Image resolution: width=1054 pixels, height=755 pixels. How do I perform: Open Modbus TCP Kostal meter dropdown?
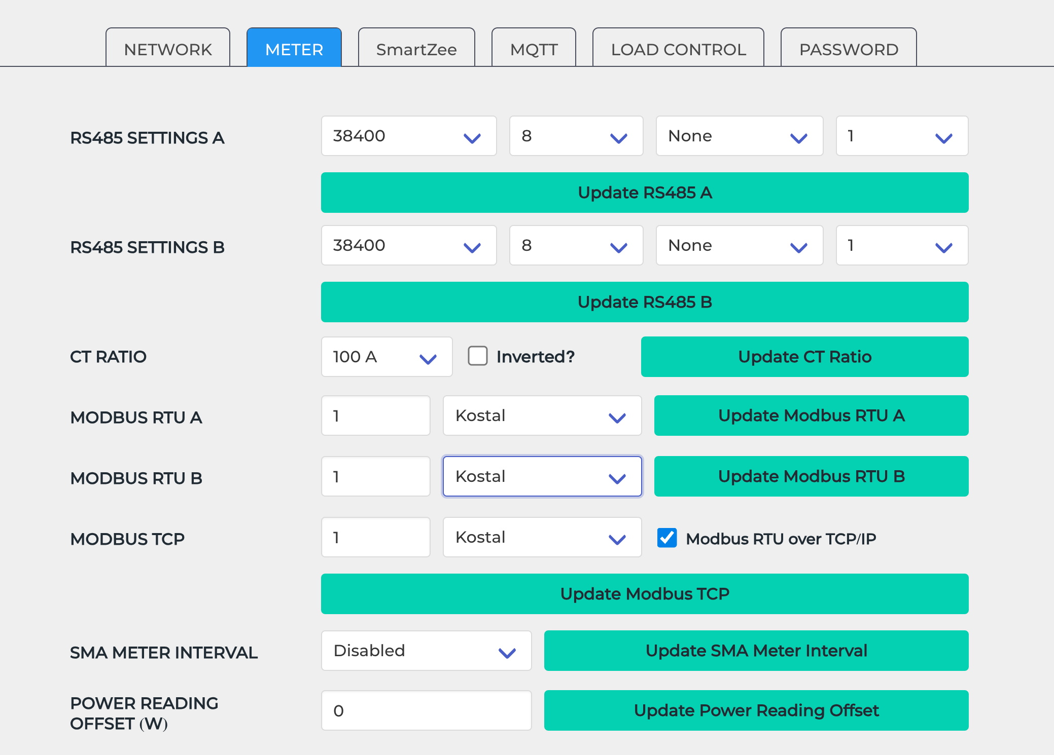click(542, 537)
